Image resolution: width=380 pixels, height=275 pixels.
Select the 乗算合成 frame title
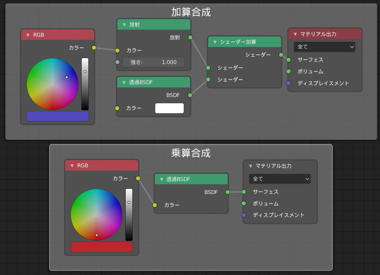click(x=191, y=153)
